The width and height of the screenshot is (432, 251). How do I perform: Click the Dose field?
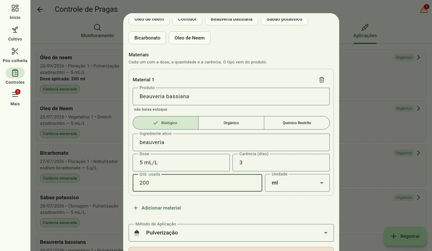(181, 162)
